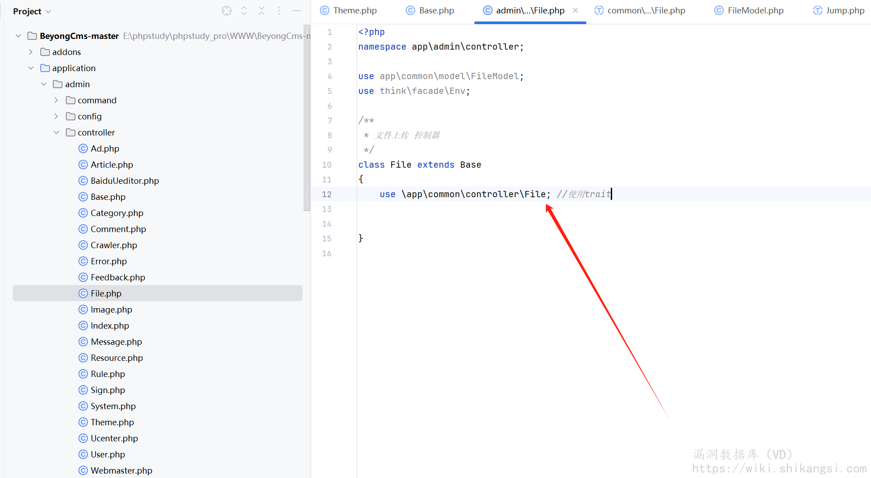Click the Base parent class on line 10
The width and height of the screenshot is (871, 478).
point(471,165)
